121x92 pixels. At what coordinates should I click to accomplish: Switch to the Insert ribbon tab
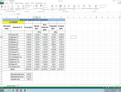pos(11,3)
